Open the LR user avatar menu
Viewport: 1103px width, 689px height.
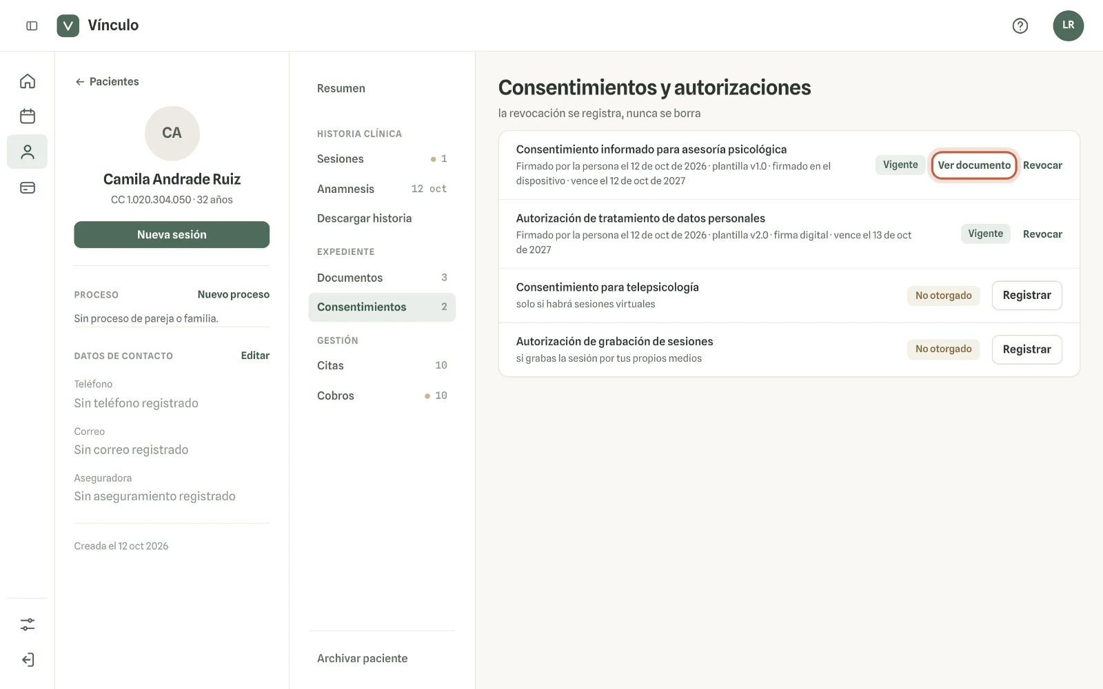[x=1068, y=25]
